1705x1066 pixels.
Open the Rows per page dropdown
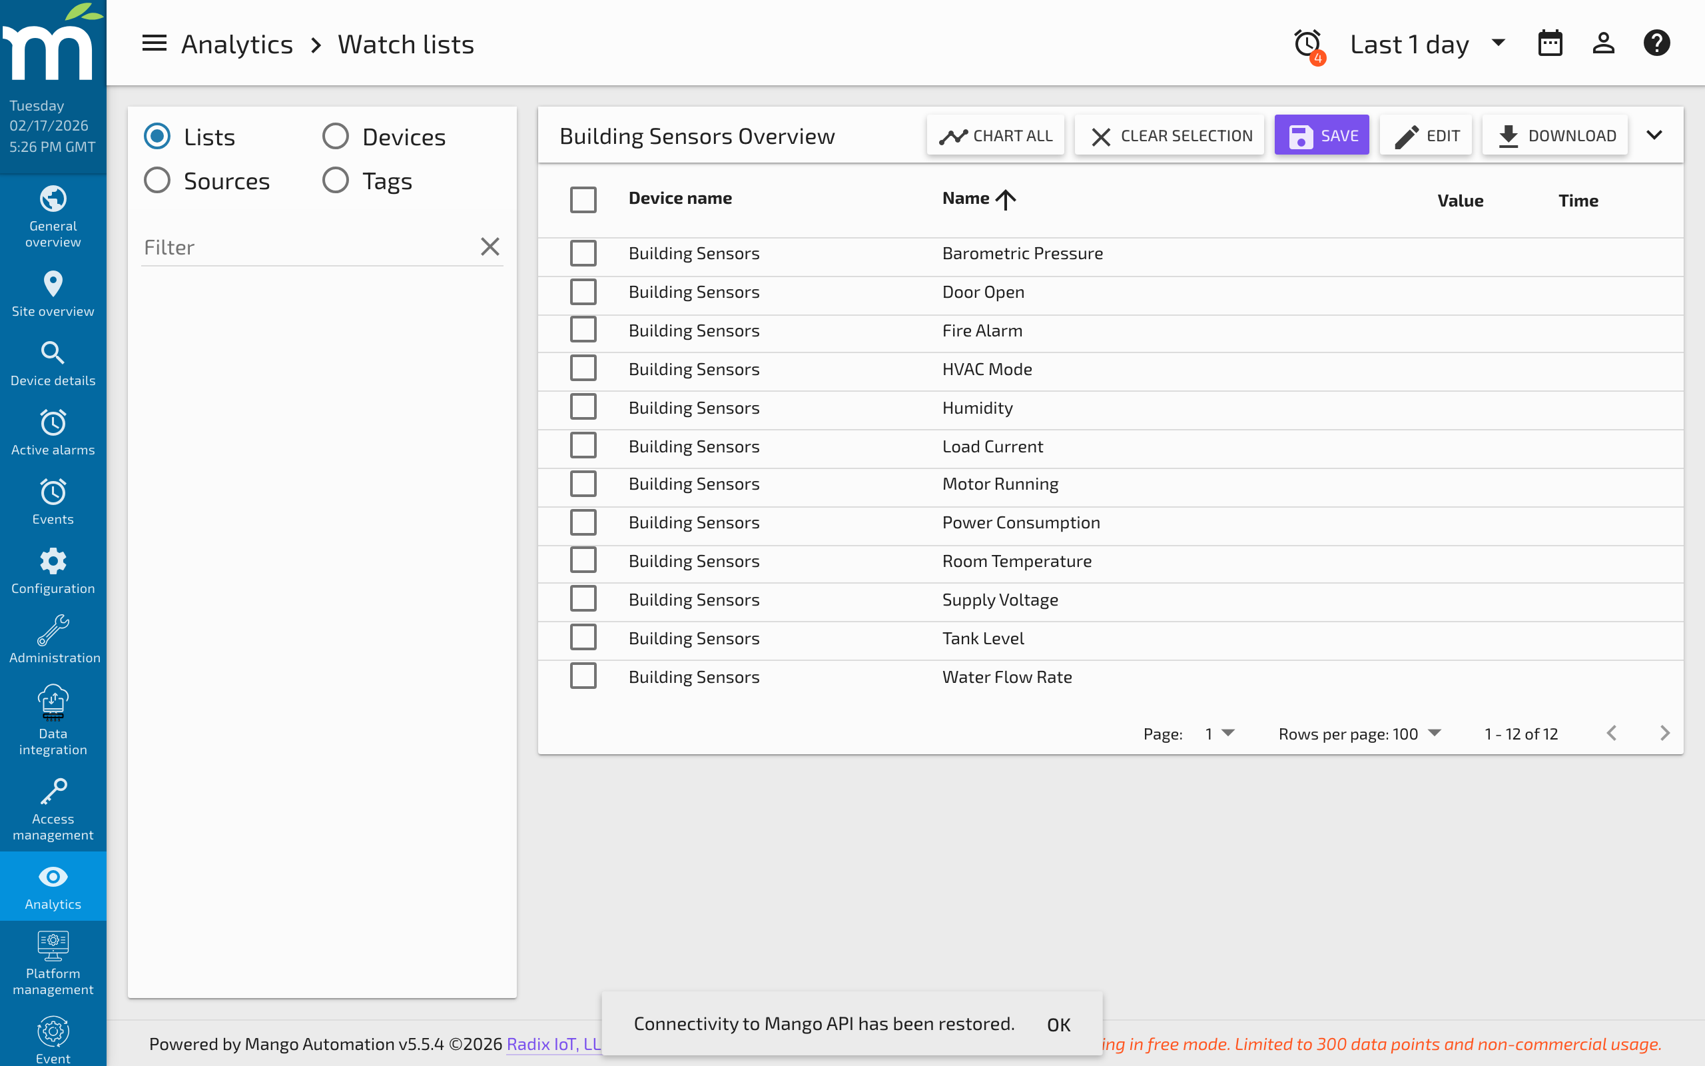coord(1435,734)
